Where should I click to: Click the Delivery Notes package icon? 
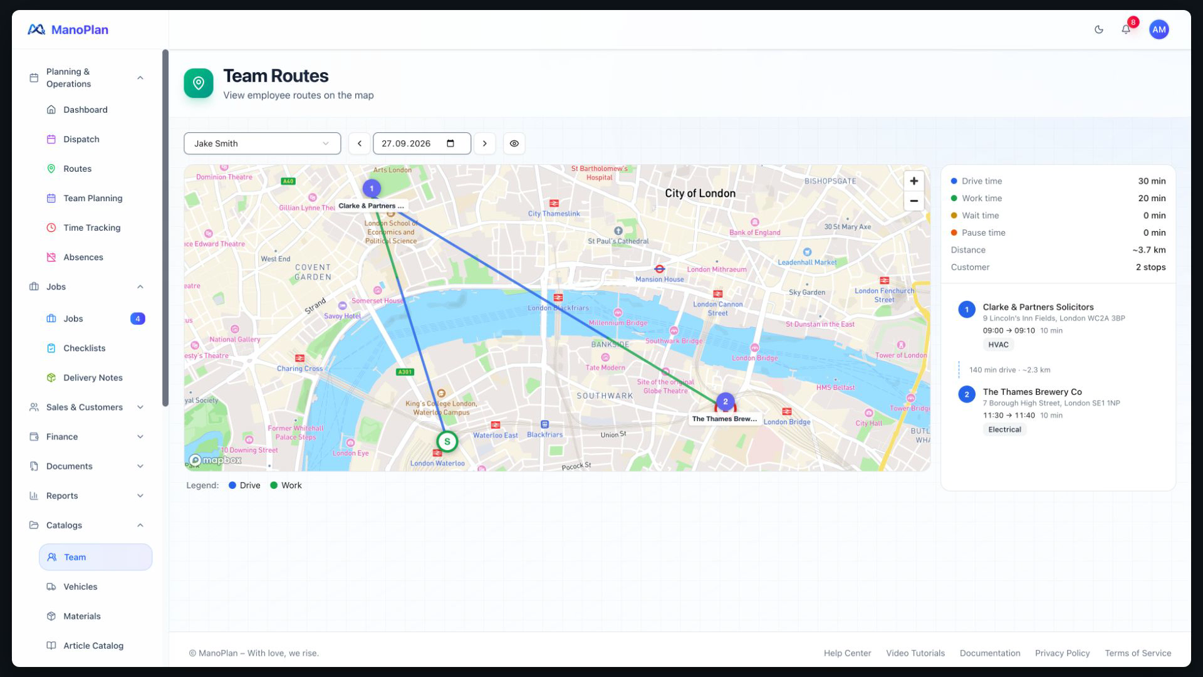click(51, 377)
